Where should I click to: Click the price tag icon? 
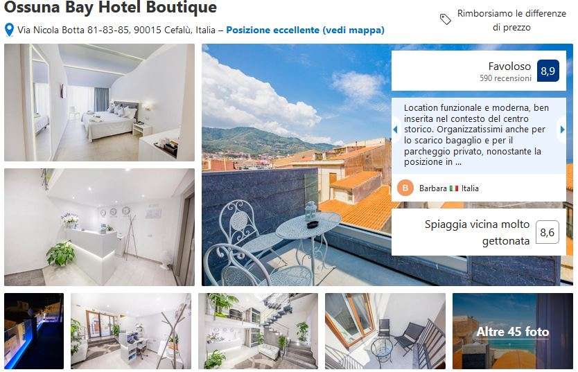(x=446, y=19)
